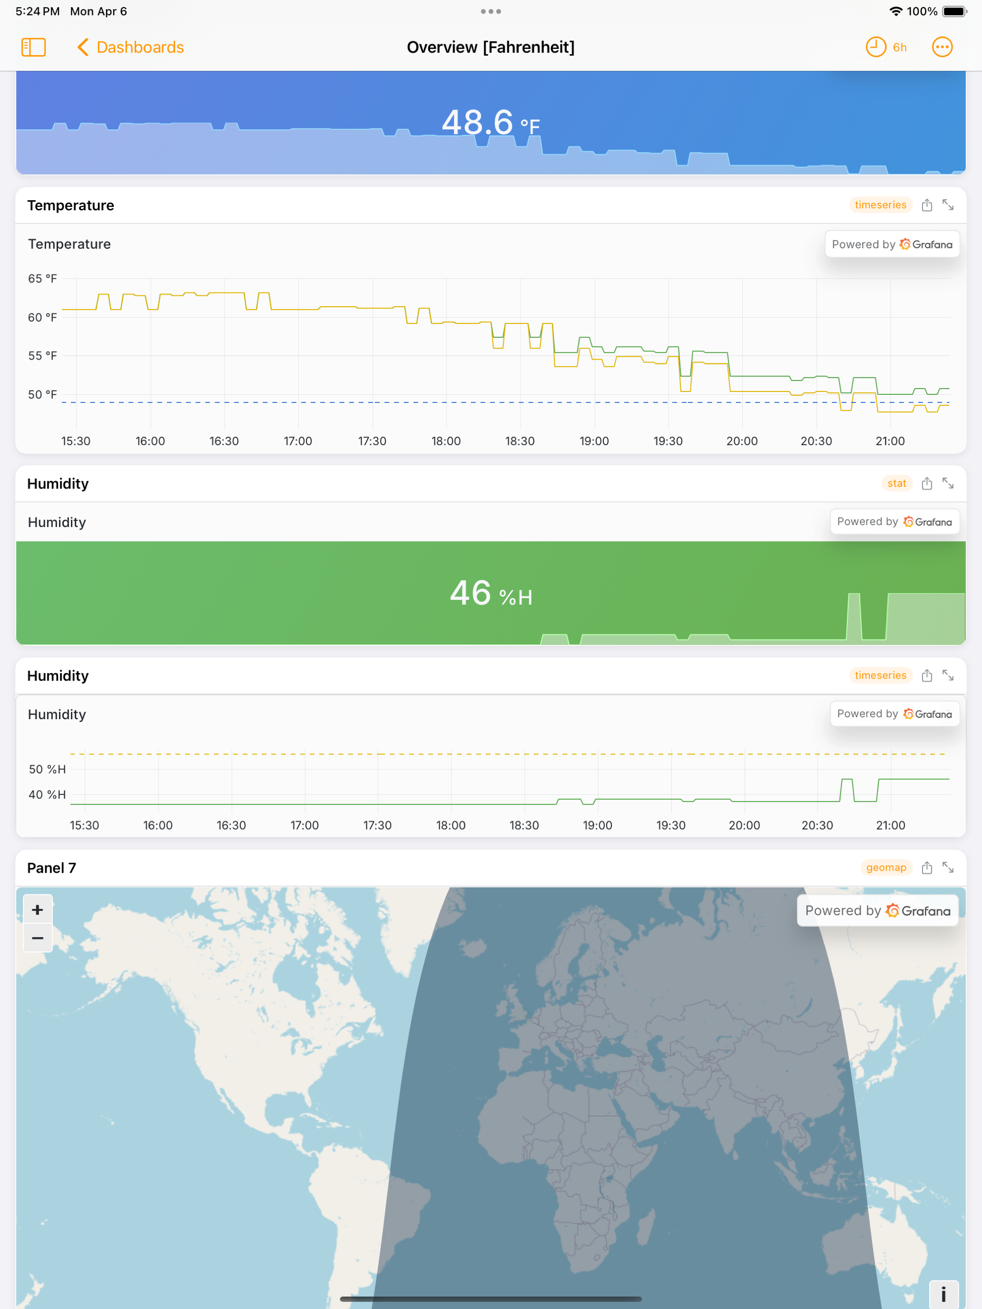Viewport: 982px width, 1309px height.
Task: Zoom out on the map
Action: click(37, 938)
